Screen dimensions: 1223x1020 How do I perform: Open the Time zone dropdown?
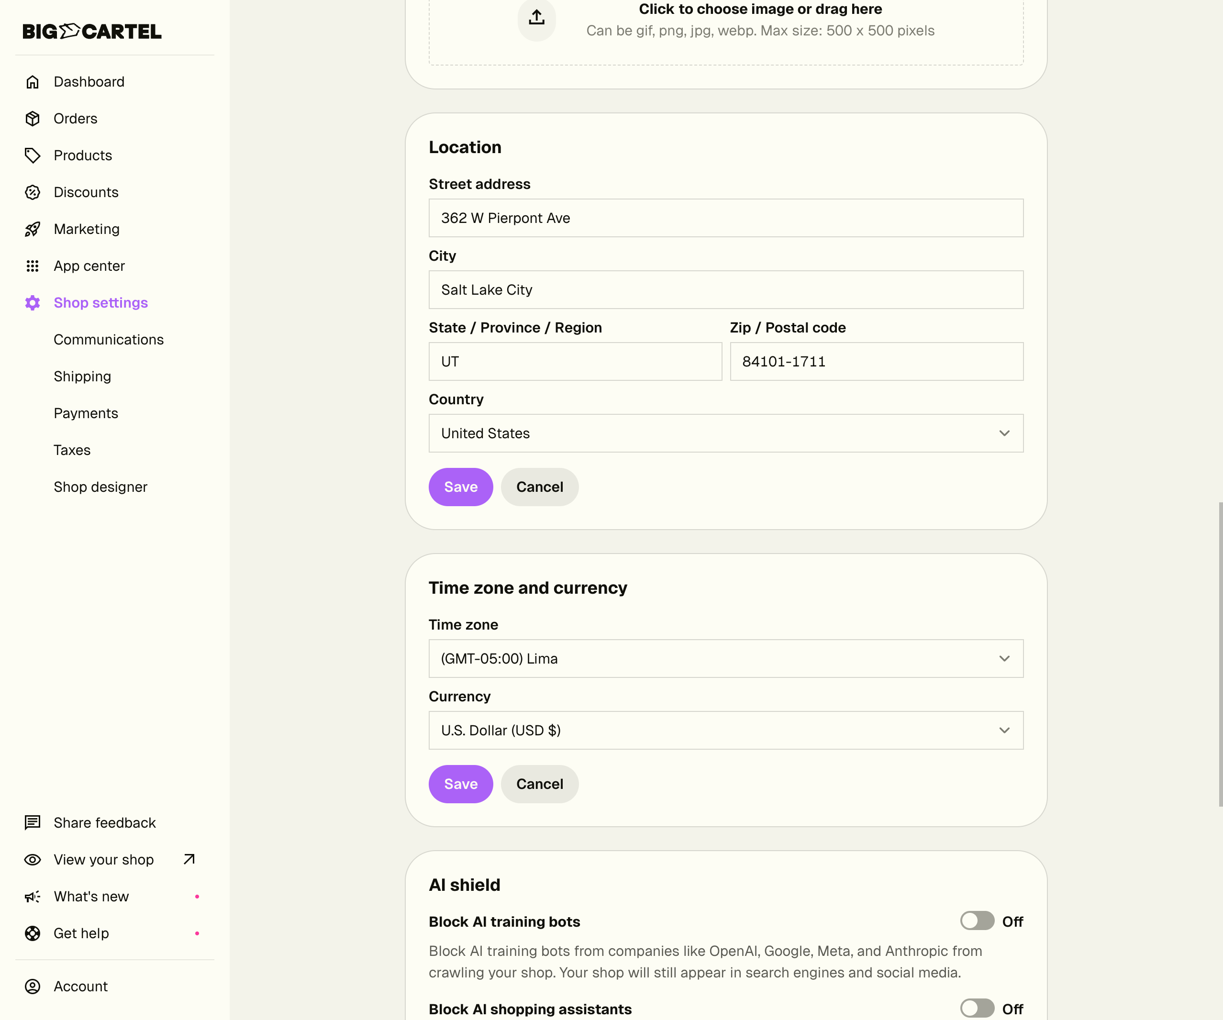pos(726,658)
